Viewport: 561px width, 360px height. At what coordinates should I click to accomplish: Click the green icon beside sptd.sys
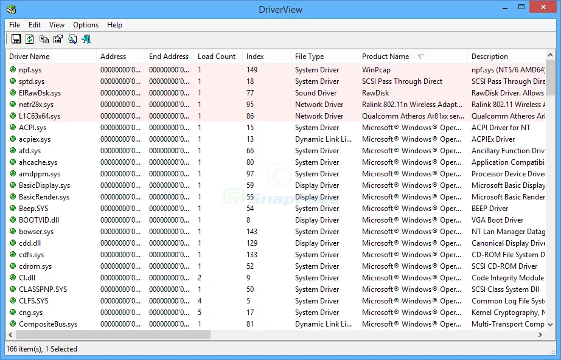(x=13, y=81)
